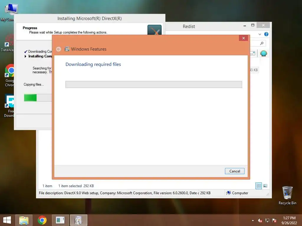Maximize the Redist window
The image size is (302, 226).
(x=253, y=25)
